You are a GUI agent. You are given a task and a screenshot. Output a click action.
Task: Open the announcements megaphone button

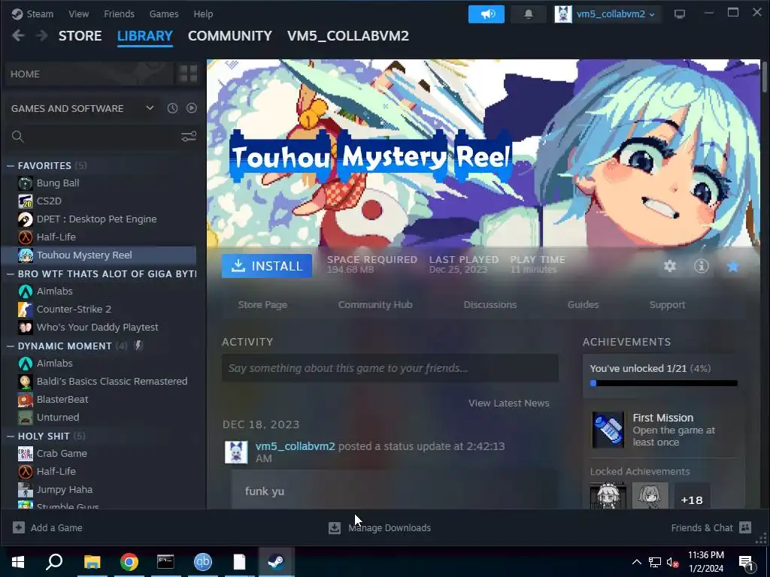coord(487,14)
